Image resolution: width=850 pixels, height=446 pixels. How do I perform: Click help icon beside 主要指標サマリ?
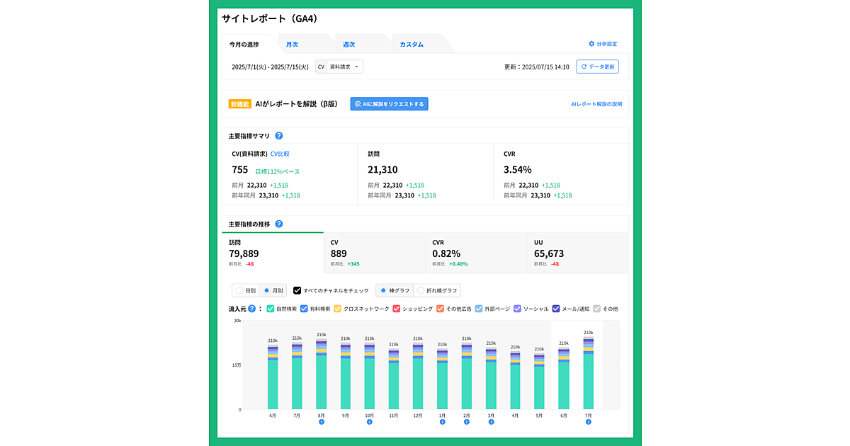point(279,136)
